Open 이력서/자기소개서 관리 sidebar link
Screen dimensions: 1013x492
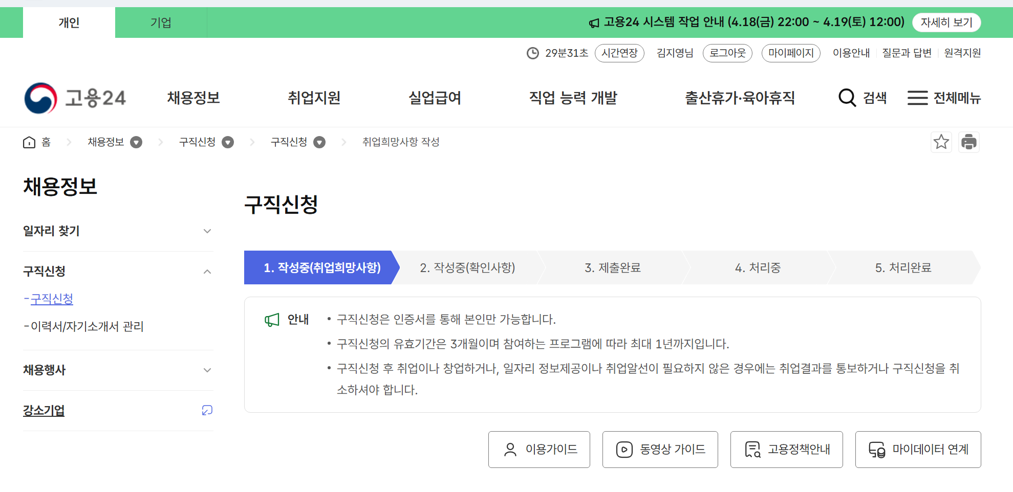(x=87, y=327)
